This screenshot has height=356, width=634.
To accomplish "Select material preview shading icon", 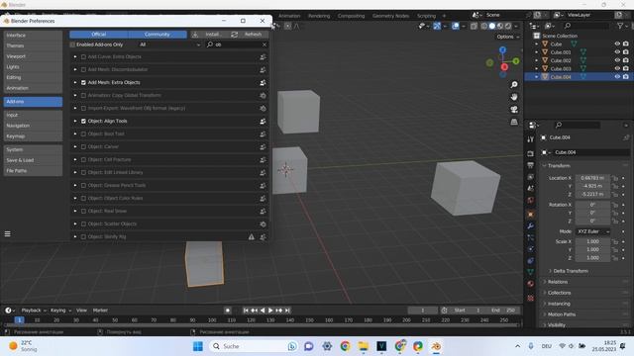I will (x=500, y=26).
